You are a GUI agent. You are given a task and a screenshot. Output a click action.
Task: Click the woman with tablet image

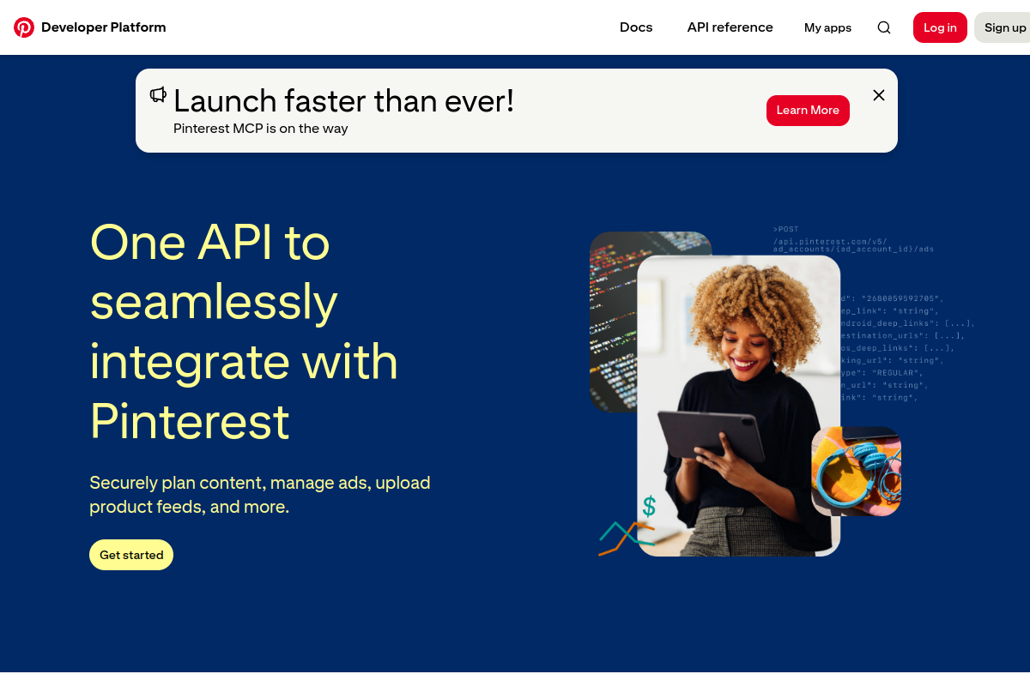738,406
